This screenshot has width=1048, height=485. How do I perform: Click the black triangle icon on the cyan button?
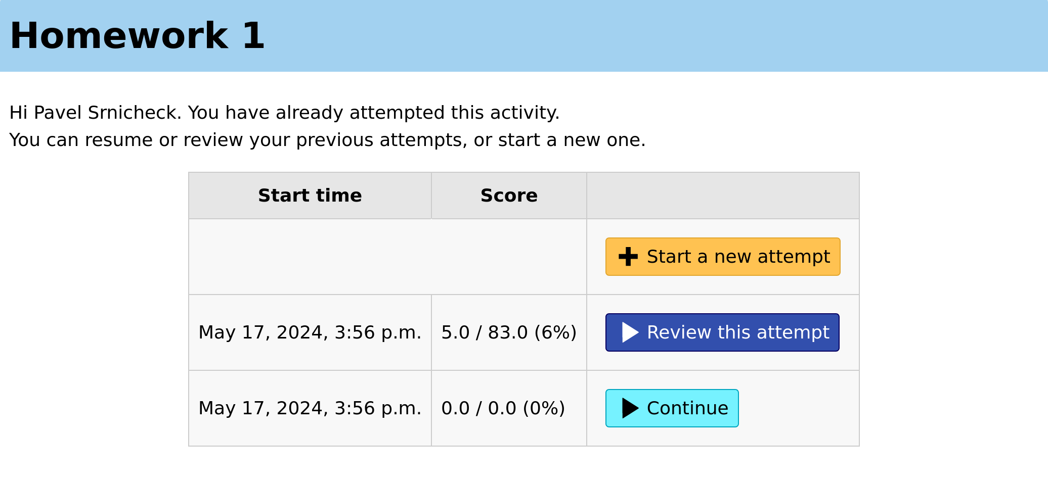630,408
